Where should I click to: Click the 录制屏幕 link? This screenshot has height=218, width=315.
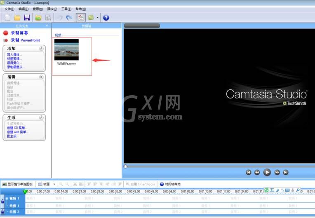pos(19,33)
